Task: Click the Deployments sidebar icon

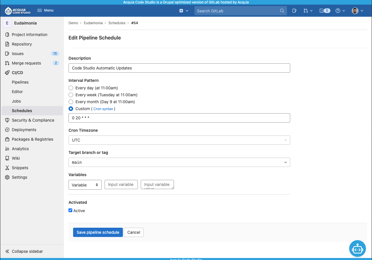Action: (7, 130)
